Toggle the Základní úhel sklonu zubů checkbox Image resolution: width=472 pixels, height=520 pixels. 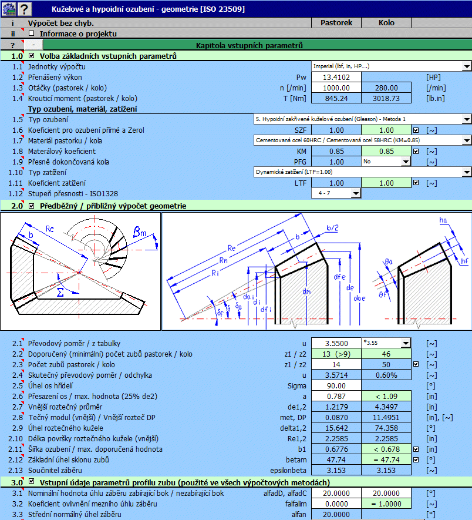tap(416, 459)
